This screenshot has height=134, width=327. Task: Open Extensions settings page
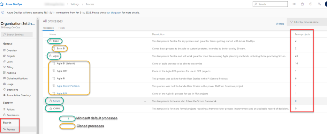tap(12, 90)
